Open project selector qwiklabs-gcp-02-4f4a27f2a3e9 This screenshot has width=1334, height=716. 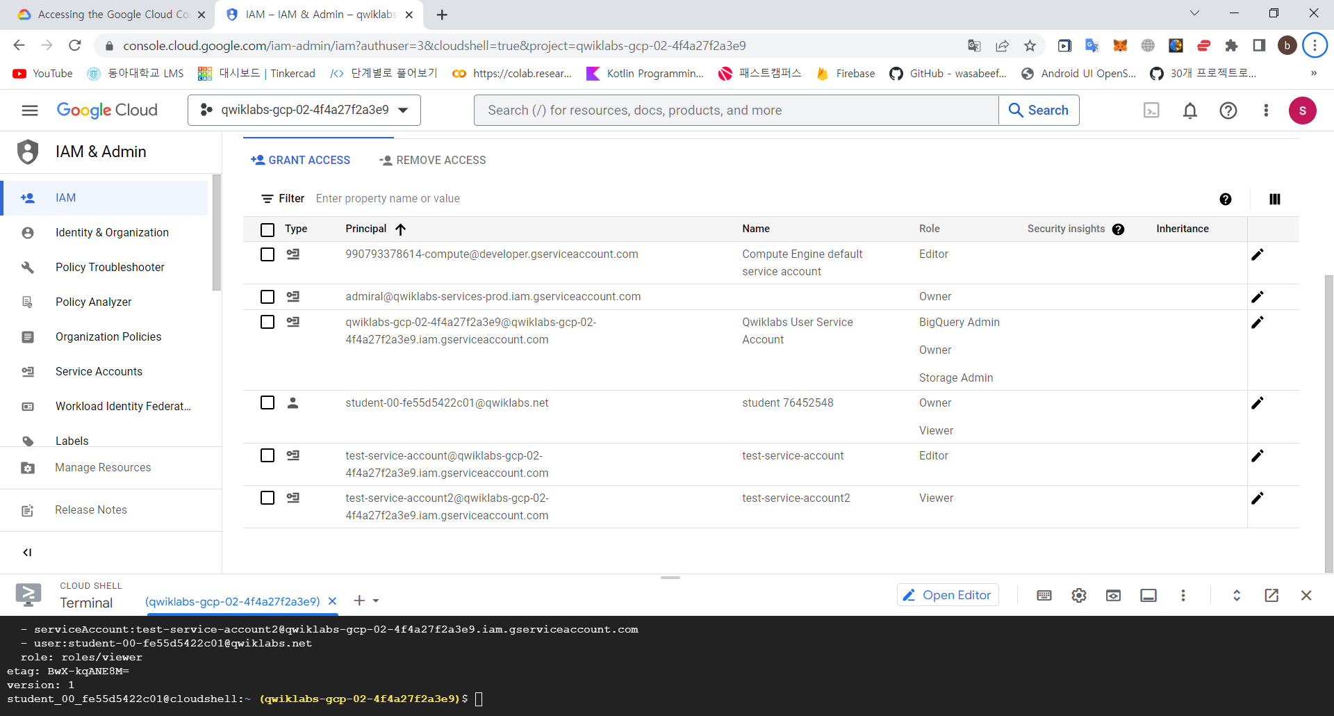pos(304,110)
